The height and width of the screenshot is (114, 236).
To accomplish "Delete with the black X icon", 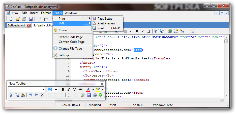I will (42, 95).
